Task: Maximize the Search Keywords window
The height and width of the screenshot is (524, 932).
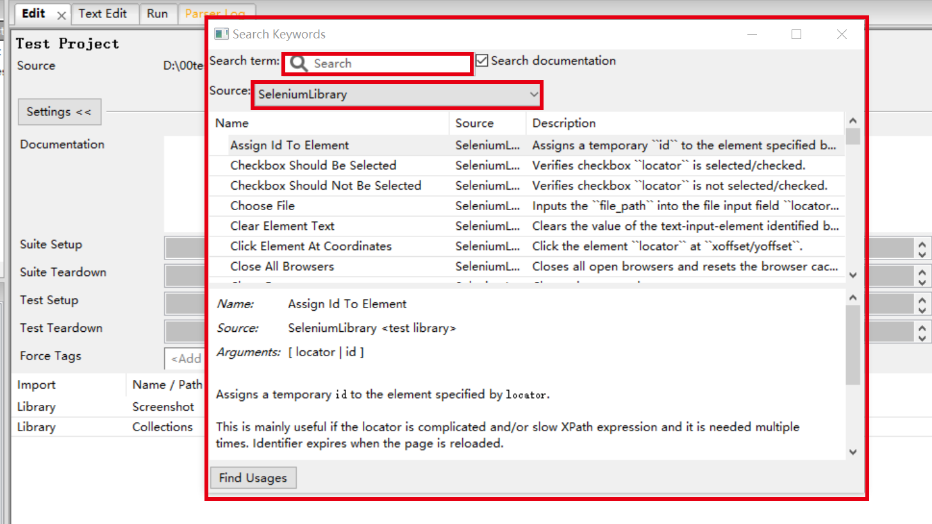Action: (796, 35)
